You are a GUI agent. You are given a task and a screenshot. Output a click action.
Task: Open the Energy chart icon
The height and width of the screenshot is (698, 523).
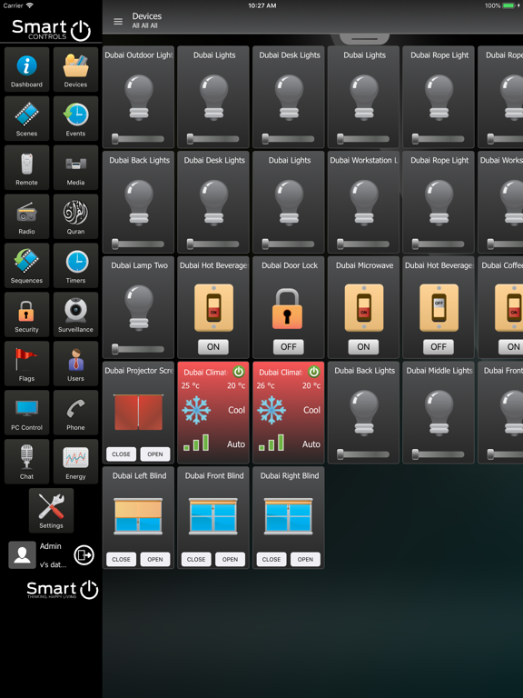75,461
